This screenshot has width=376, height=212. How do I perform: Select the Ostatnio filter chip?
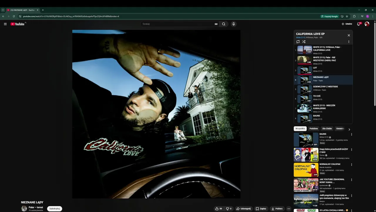point(340,129)
